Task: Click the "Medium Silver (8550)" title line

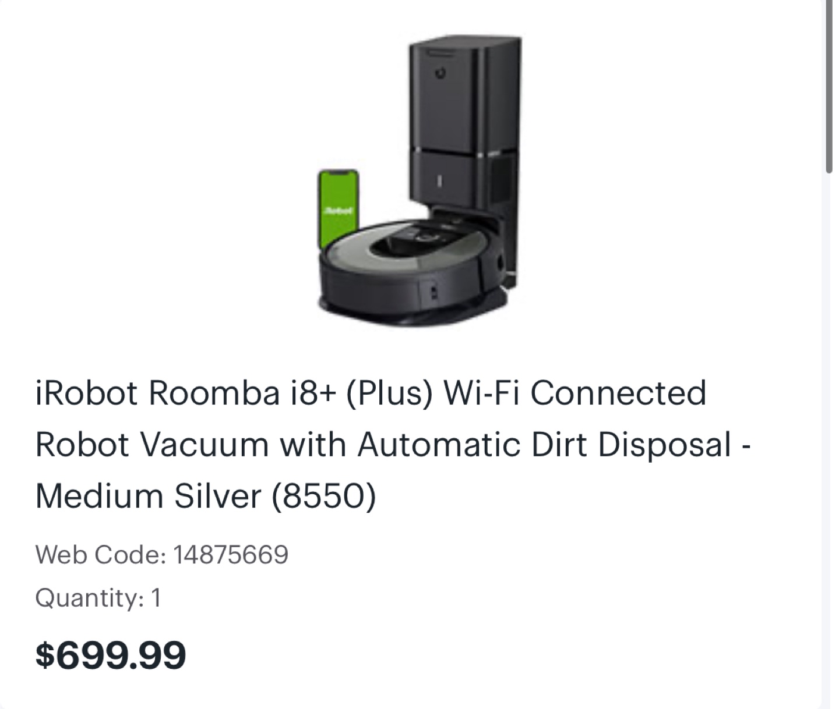Action: (206, 496)
